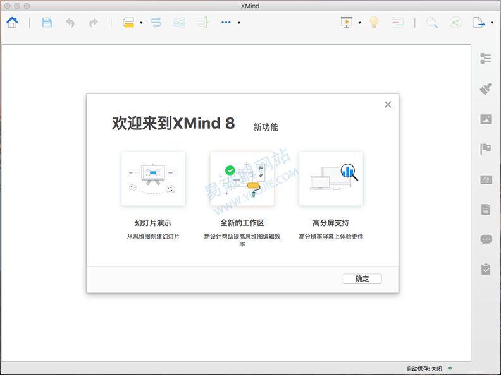Viewport: 501px width, 375px height.
Task: Click the Undo arrow
Action: pyautogui.click(x=70, y=23)
